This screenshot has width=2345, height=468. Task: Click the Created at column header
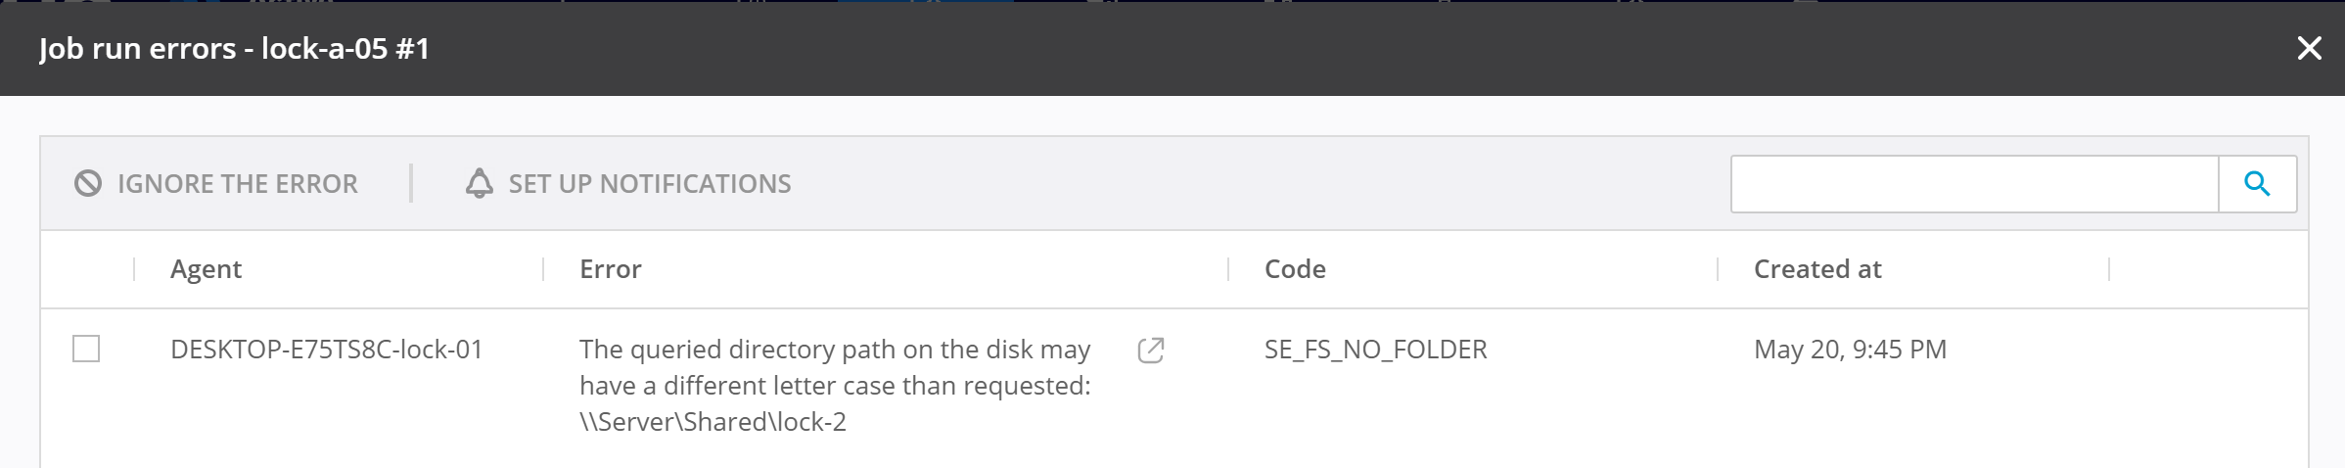click(x=1817, y=269)
